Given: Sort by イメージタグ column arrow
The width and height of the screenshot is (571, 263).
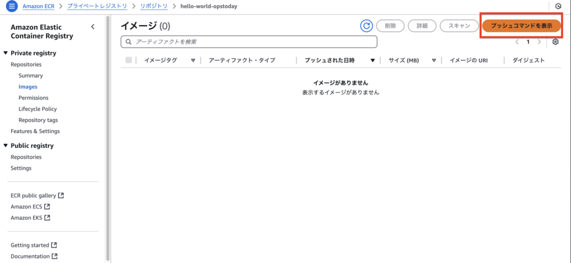Looking at the screenshot, I should coord(193,60).
